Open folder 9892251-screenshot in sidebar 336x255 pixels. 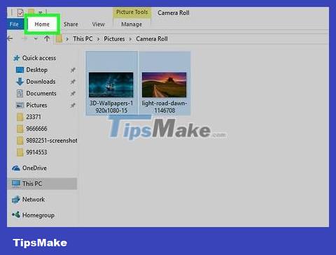tap(52, 140)
